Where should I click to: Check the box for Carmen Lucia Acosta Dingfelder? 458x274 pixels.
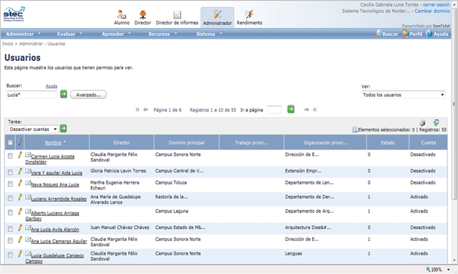coord(10,156)
